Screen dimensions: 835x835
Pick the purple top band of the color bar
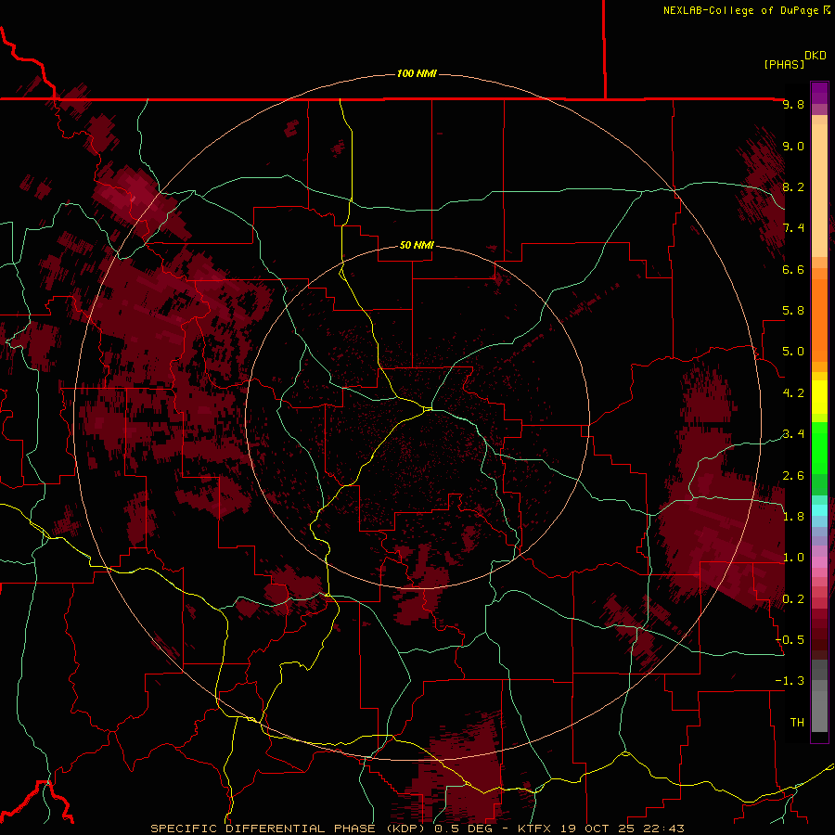coord(819,93)
